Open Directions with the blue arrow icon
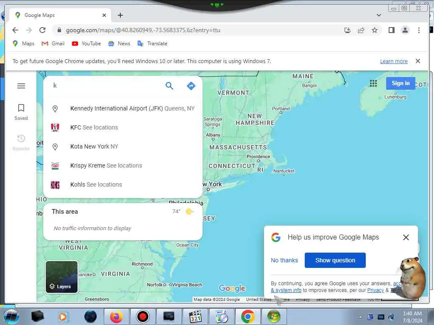The width and height of the screenshot is (434, 325). point(191,86)
